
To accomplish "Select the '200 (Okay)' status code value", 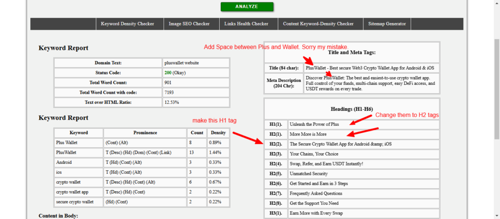I will 196,73.
